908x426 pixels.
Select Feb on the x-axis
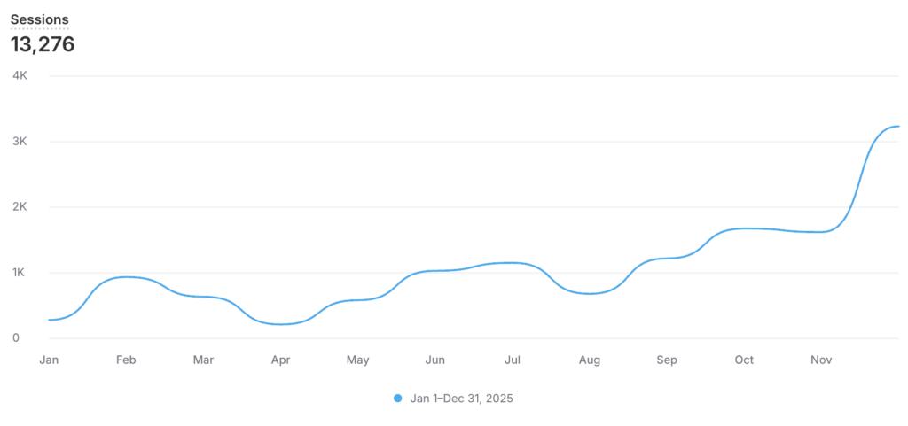point(126,360)
